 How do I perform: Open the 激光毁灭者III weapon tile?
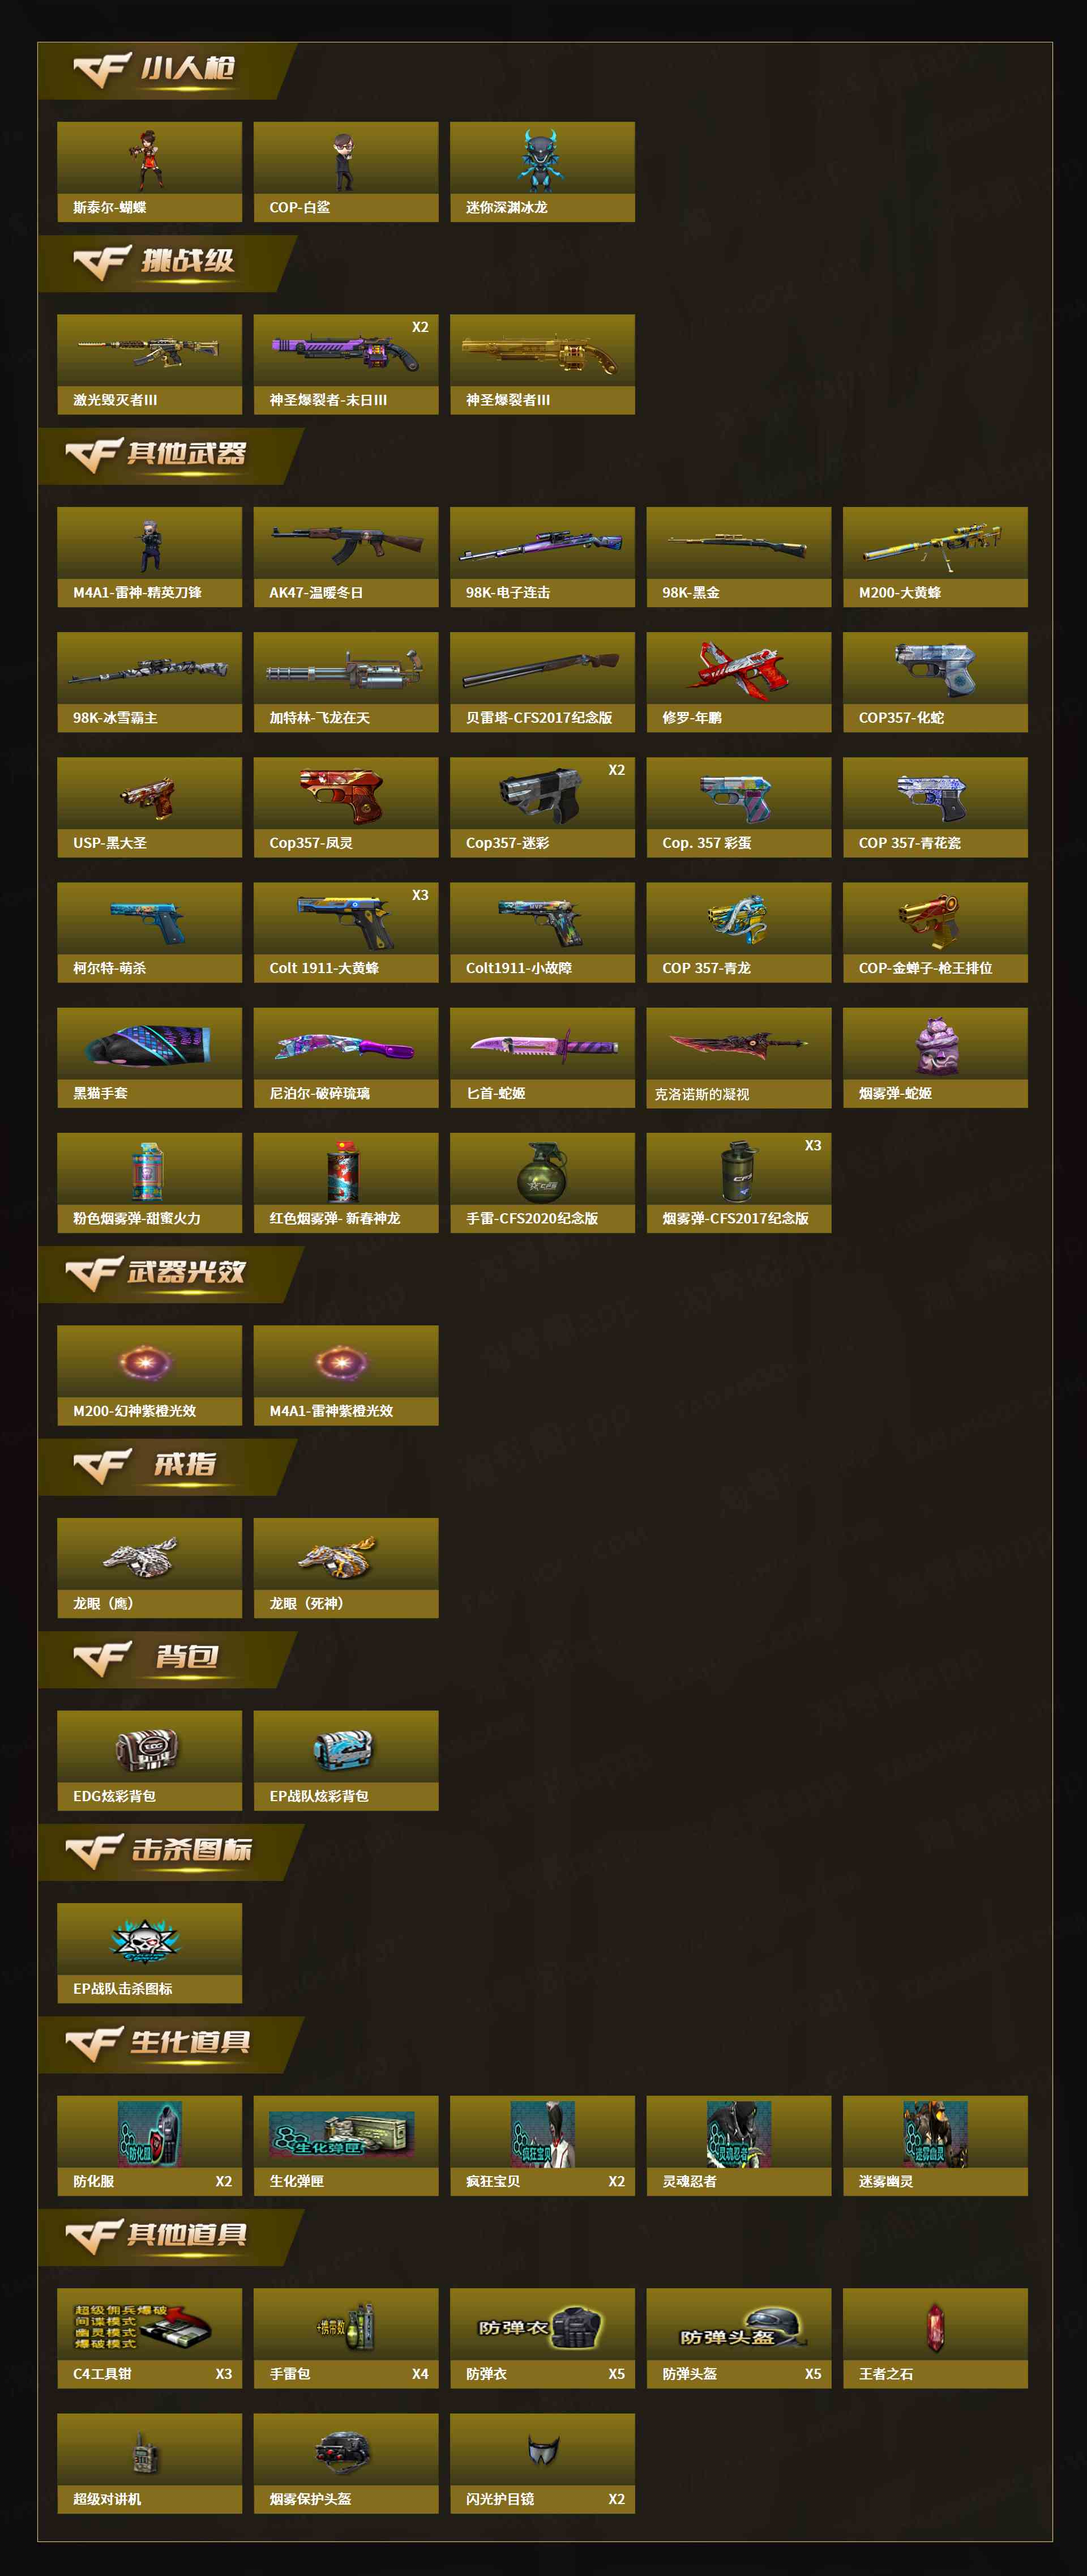[149, 364]
